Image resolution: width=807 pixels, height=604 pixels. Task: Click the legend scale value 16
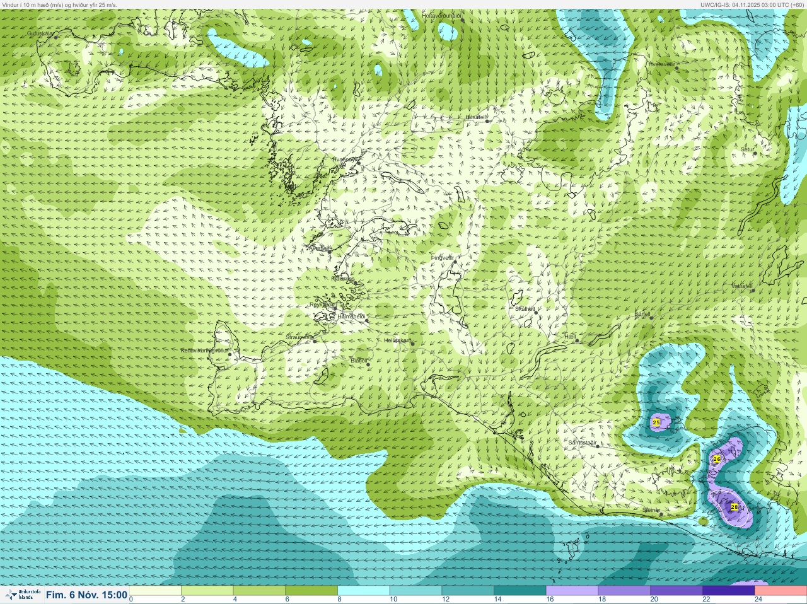click(550, 600)
